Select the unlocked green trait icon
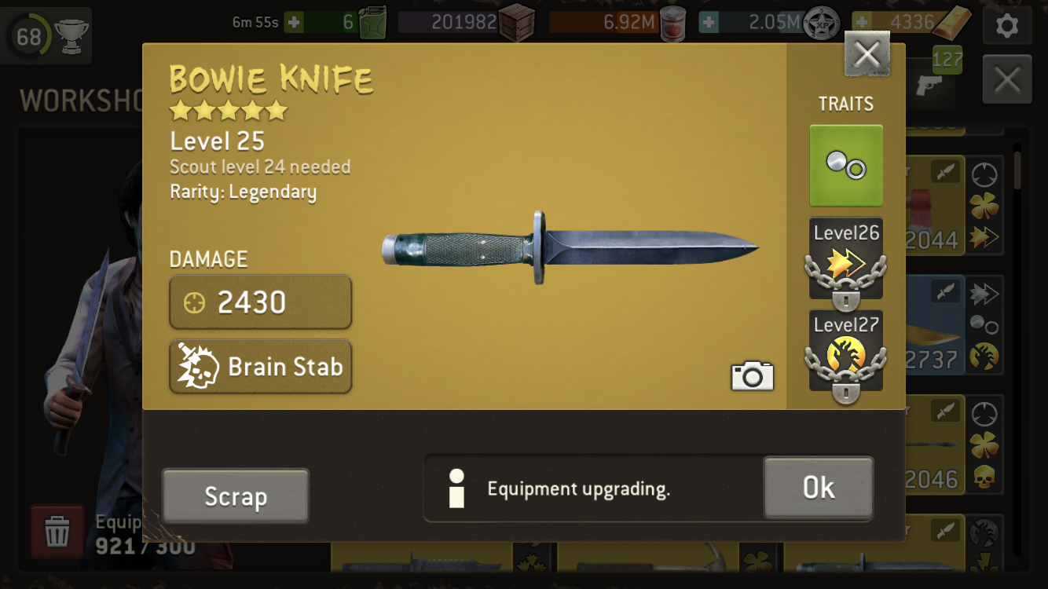1048x589 pixels. 846,166
